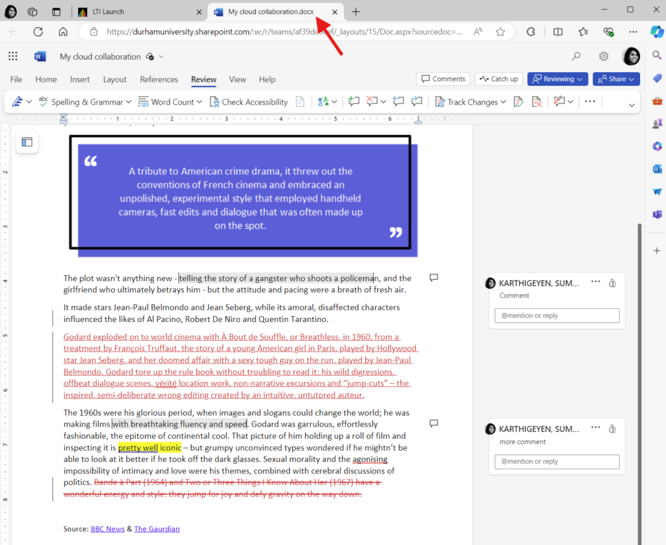
Task: Open more actions on 'more comment' thread
Action: point(596,427)
